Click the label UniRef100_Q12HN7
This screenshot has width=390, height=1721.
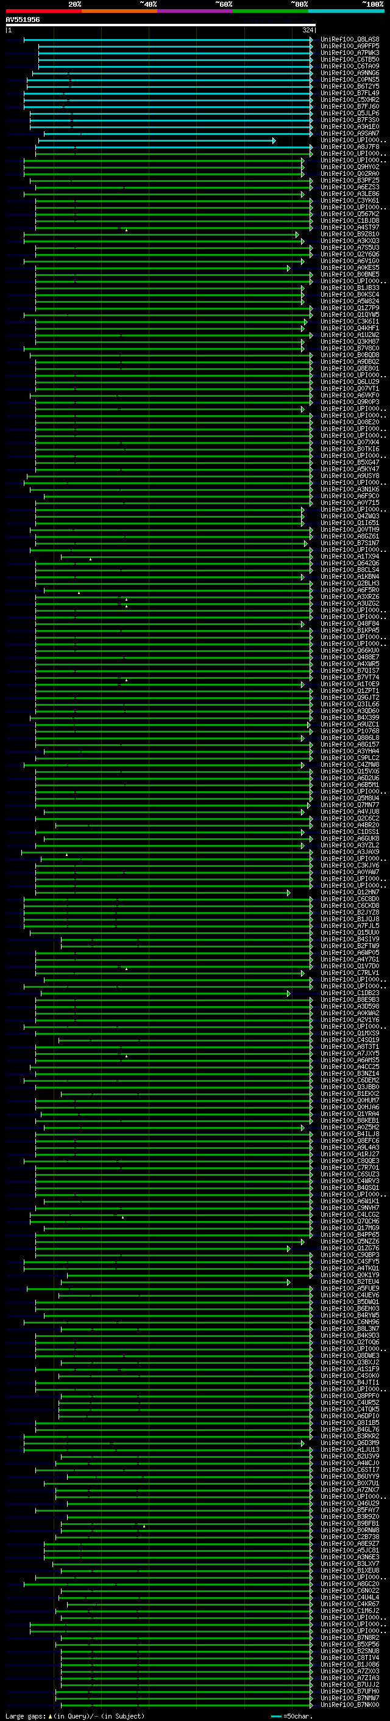click(x=350, y=892)
